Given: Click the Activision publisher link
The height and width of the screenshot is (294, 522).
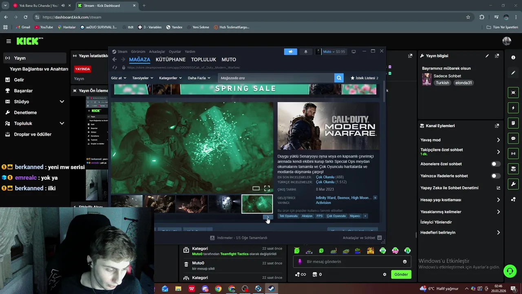Looking at the screenshot, I should click(323, 203).
